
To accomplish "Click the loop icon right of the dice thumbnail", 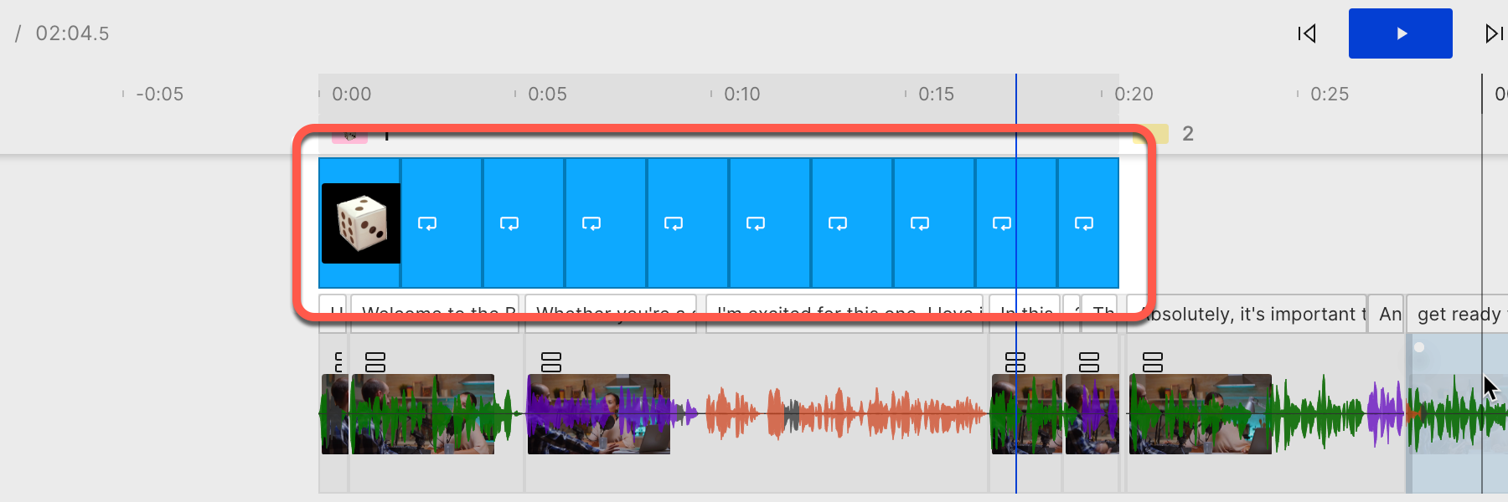I will [x=427, y=223].
